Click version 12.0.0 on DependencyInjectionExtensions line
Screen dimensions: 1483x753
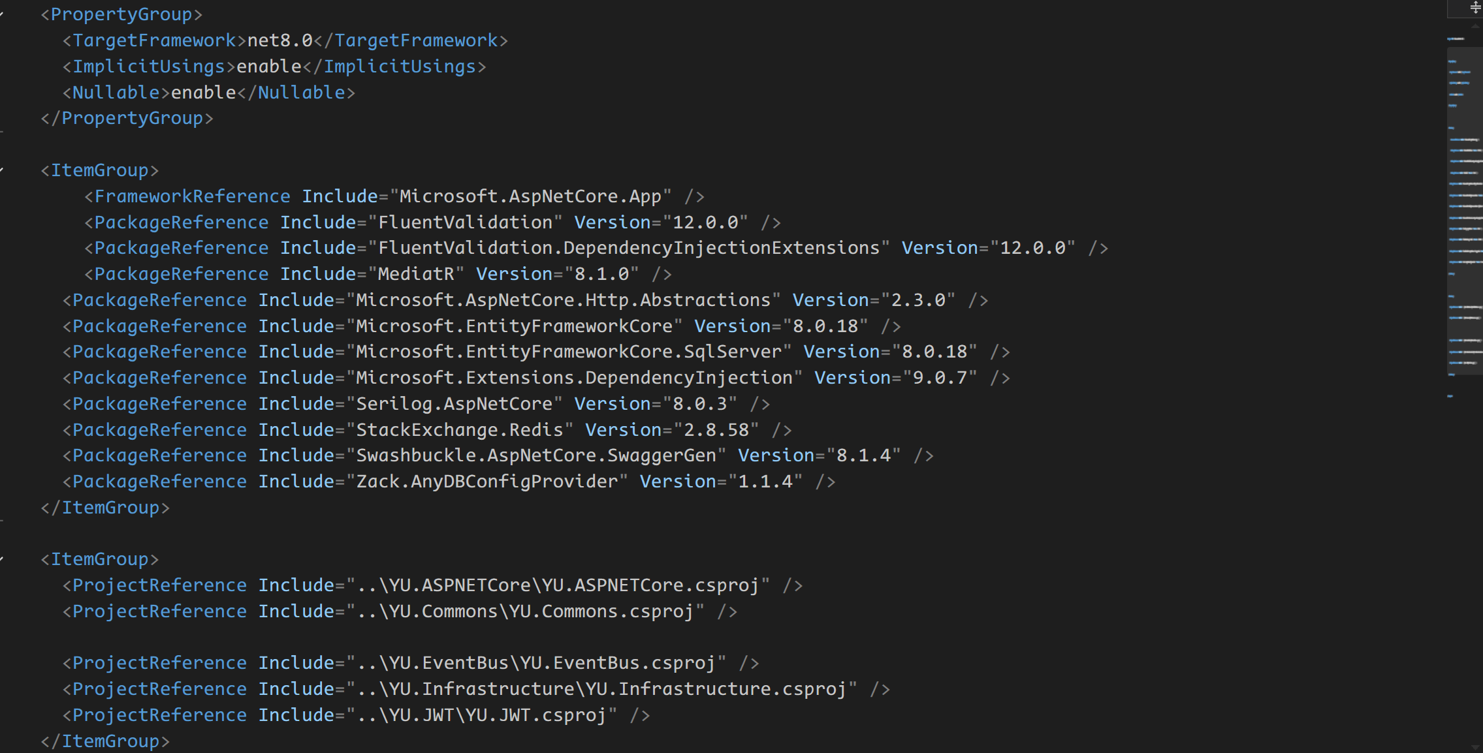[1032, 248]
